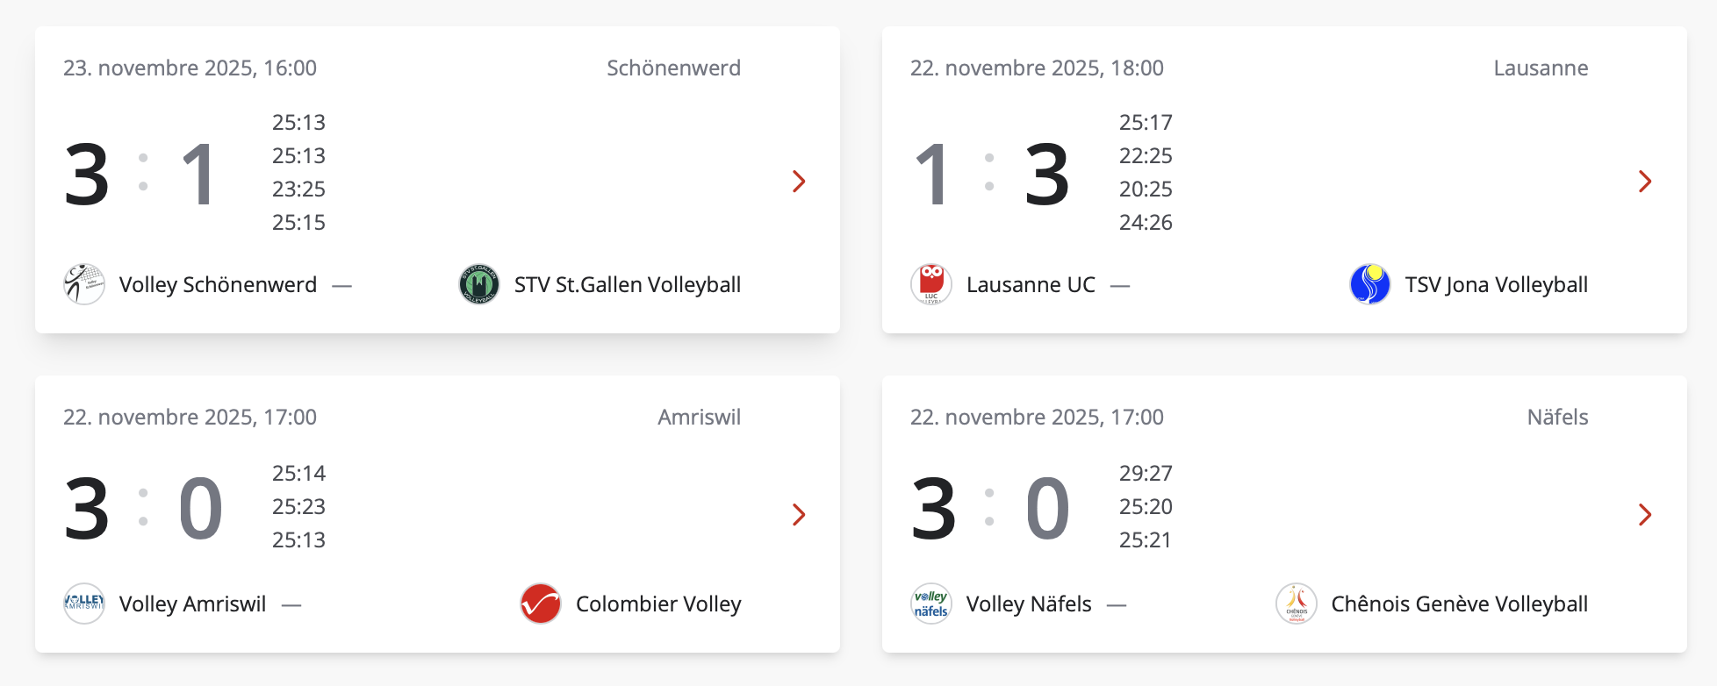Click the 29:27 set score at Näfels

1146,474
